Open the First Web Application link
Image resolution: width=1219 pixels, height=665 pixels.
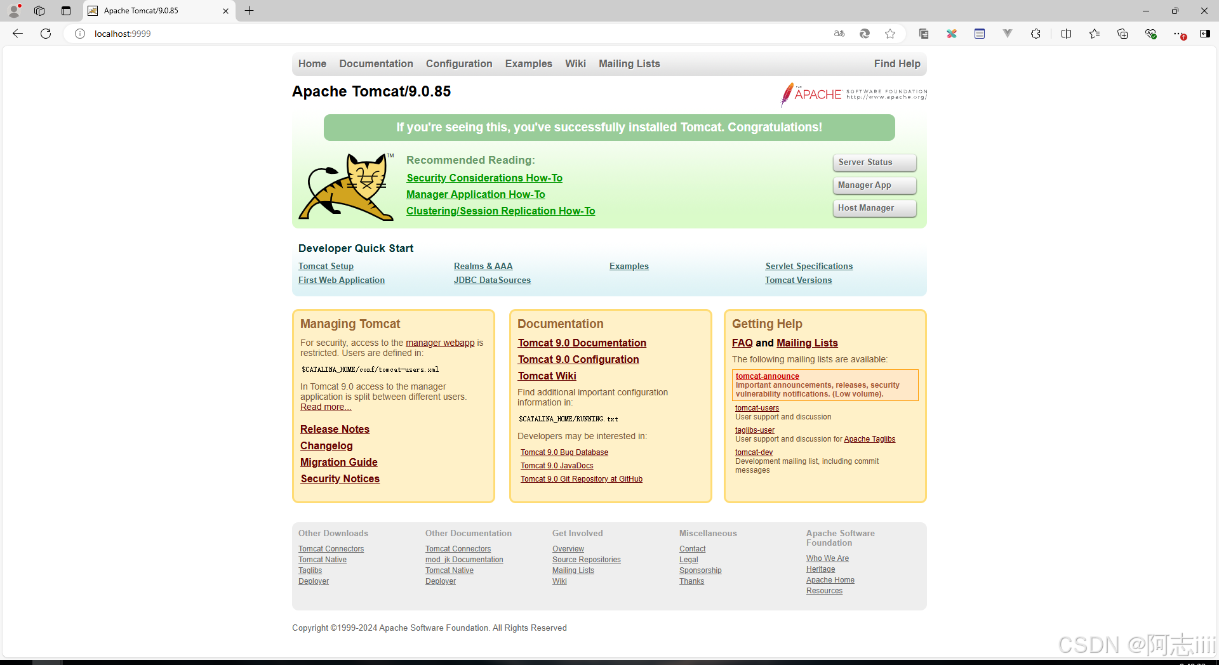tap(342, 280)
